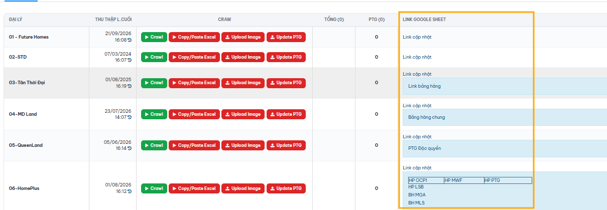
Task: Copy/Paste Excel for 06-HomePlus
Action: point(194,188)
